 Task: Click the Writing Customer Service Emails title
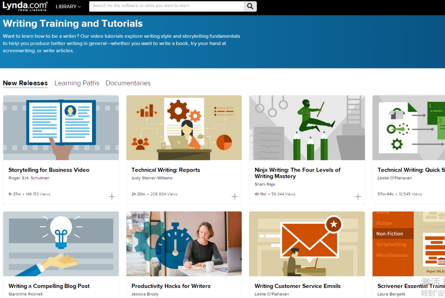pos(297,286)
